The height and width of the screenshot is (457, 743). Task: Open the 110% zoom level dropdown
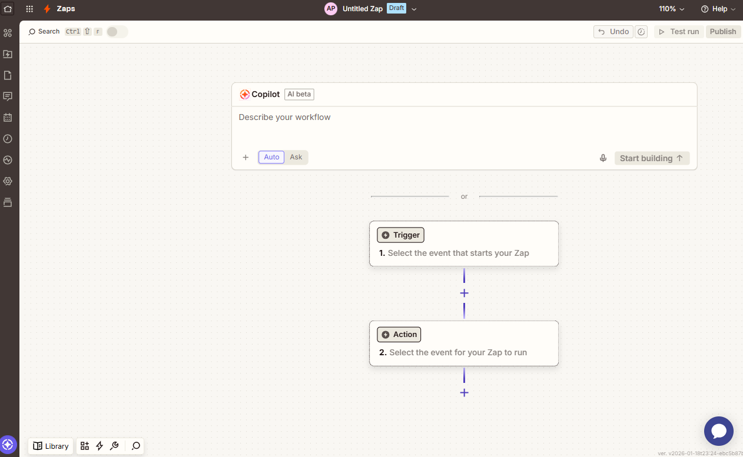click(x=671, y=9)
